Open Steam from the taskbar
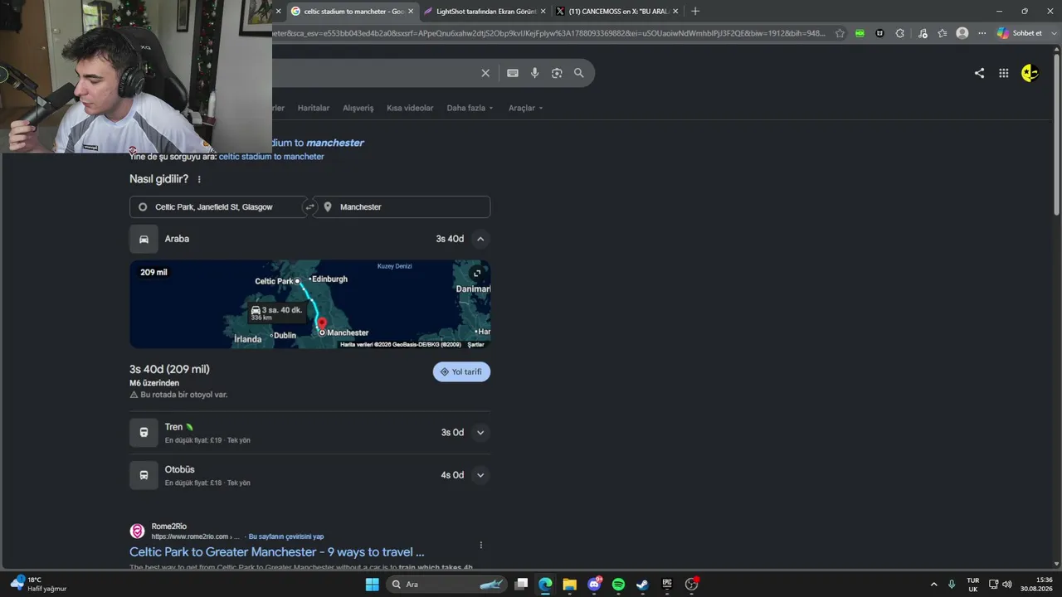Image resolution: width=1062 pixels, height=597 pixels. 642,585
